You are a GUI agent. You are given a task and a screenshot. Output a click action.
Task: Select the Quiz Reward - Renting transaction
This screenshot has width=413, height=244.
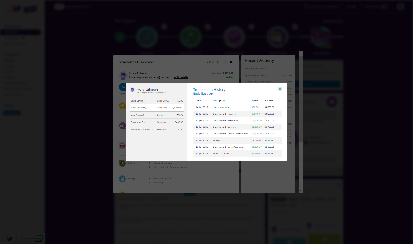[x=237, y=114]
